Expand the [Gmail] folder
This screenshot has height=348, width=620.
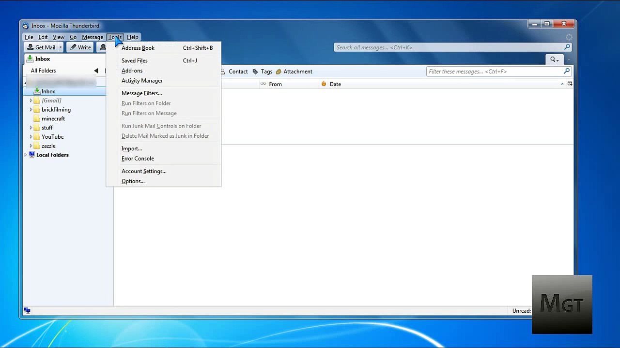[31, 101]
